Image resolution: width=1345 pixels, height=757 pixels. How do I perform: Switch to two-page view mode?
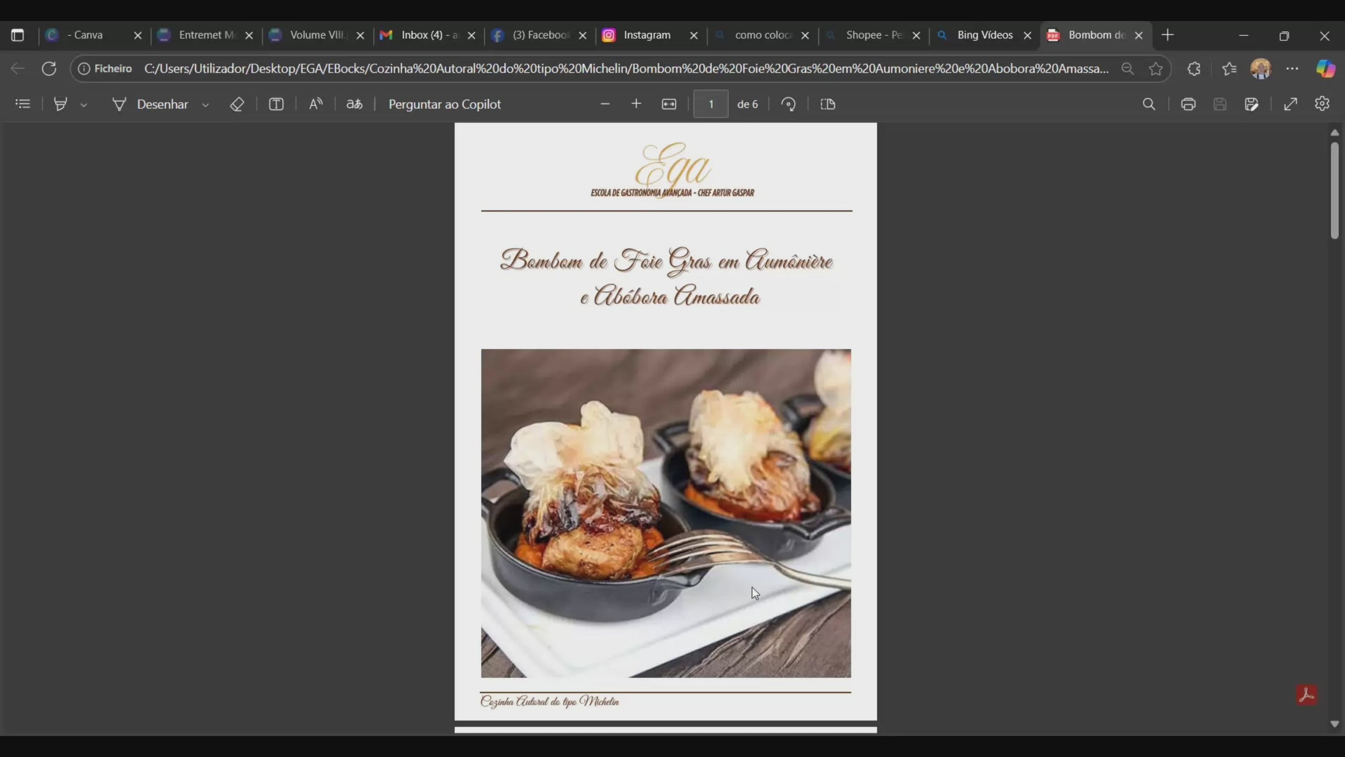pyautogui.click(x=828, y=103)
